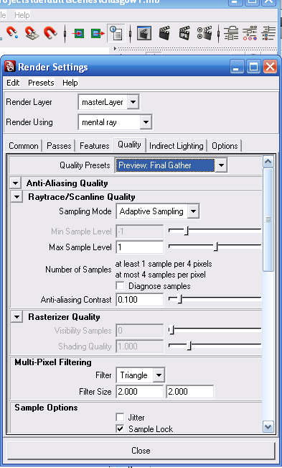The height and width of the screenshot is (468, 282).
Task: Minimize the Render Settings window
Action: click(237, 66)
